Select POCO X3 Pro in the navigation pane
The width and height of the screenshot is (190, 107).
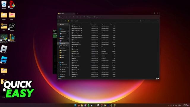pos(64,65)
